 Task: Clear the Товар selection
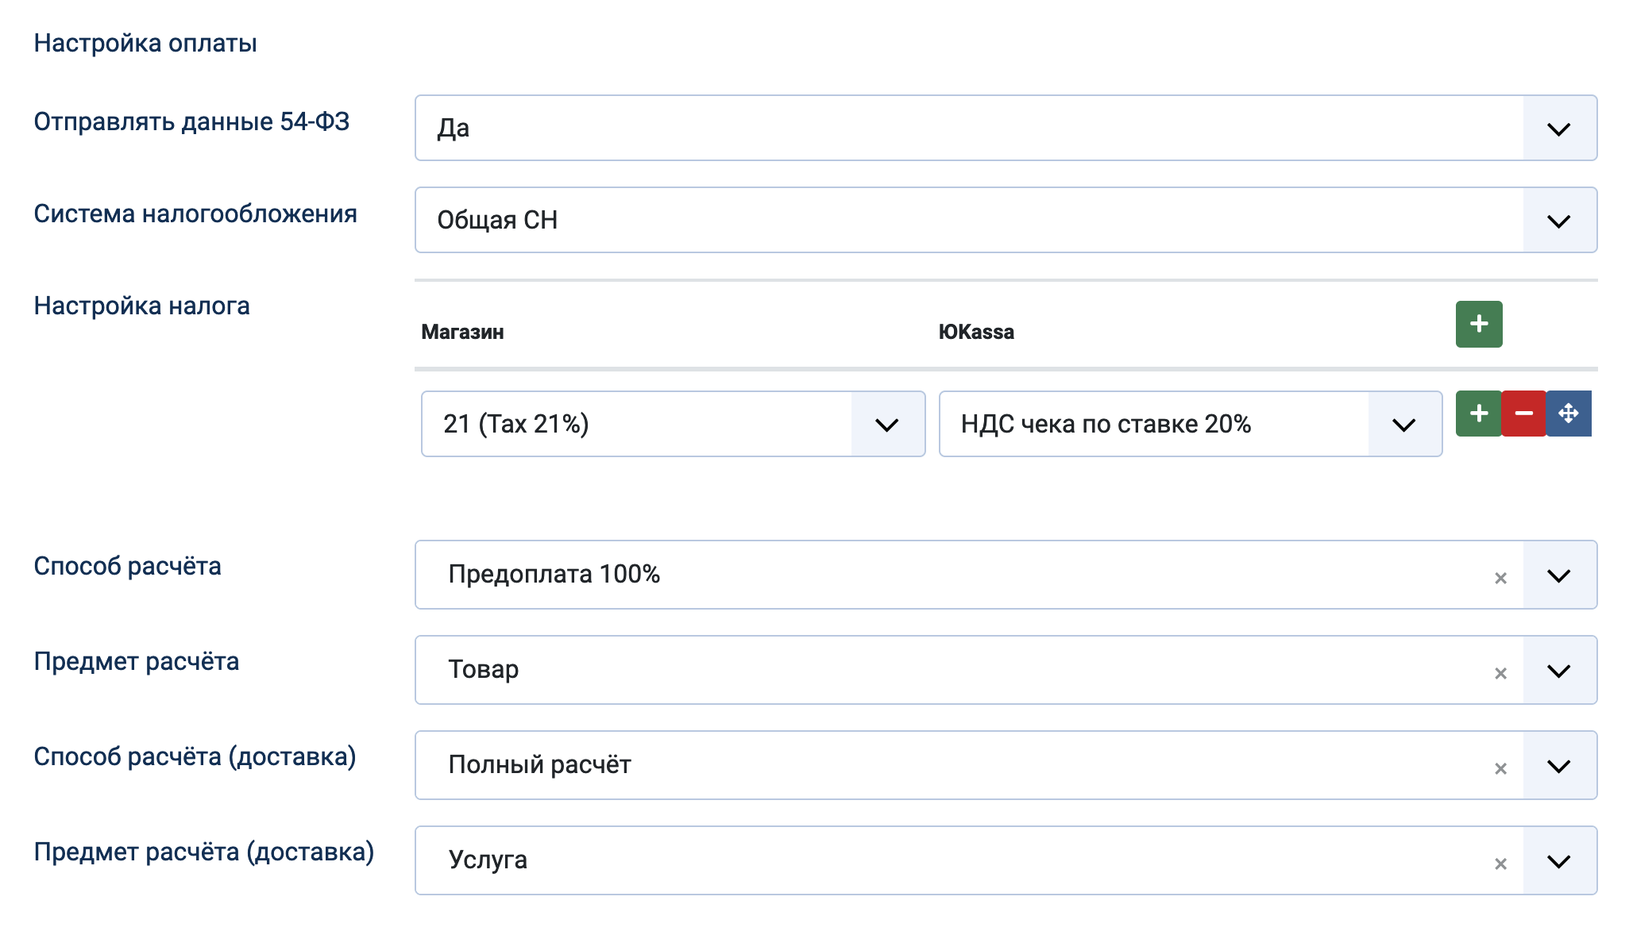coord(1500,673)
